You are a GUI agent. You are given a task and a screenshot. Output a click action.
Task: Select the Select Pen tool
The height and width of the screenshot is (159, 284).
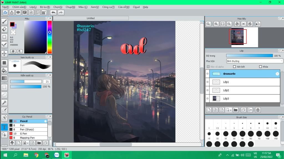4,110
